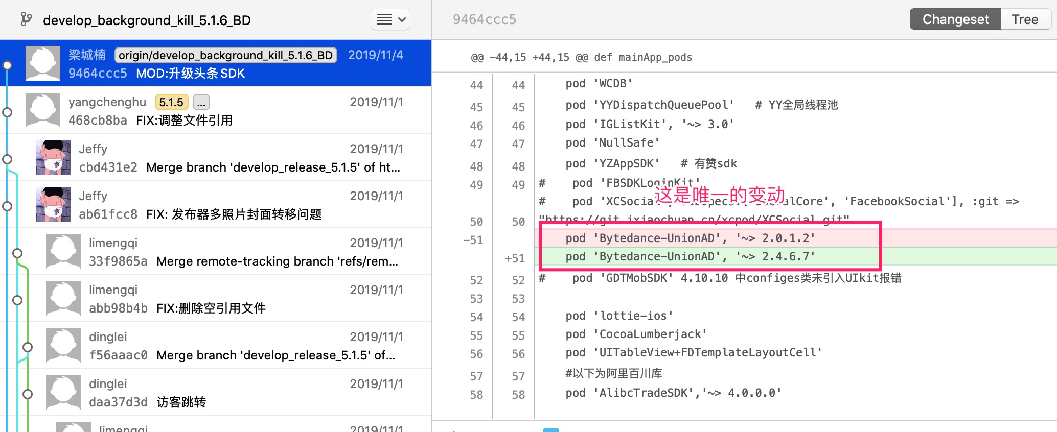Select commit ab61fcc8 FIX: 发布器多照片封面转移问题
1057x432 pixels.
(216, 204)
